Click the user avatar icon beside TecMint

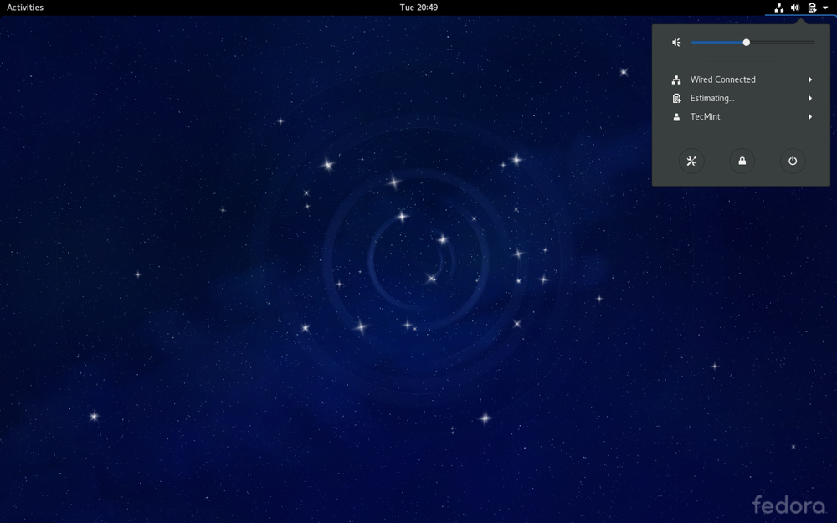[676, 117]
